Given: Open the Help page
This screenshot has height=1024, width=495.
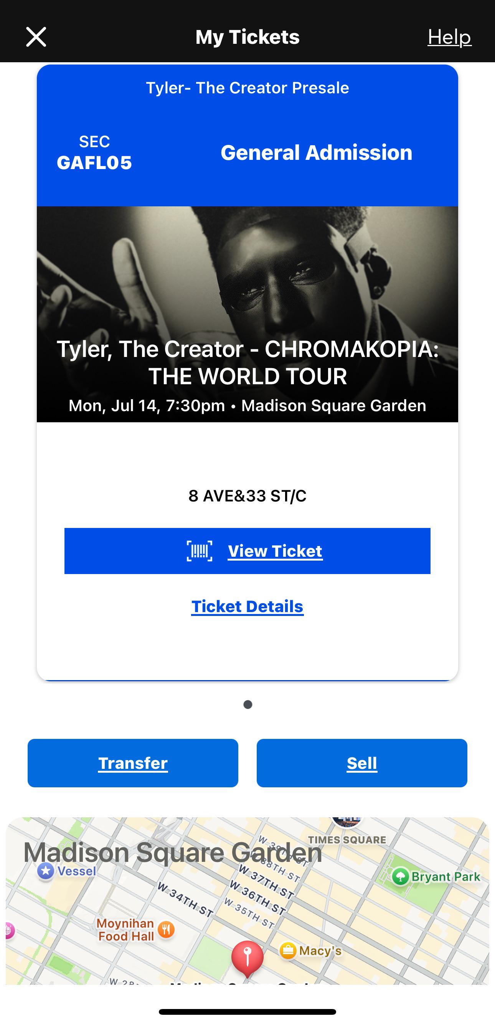Looking at the screenshot, I should [448, 37].
